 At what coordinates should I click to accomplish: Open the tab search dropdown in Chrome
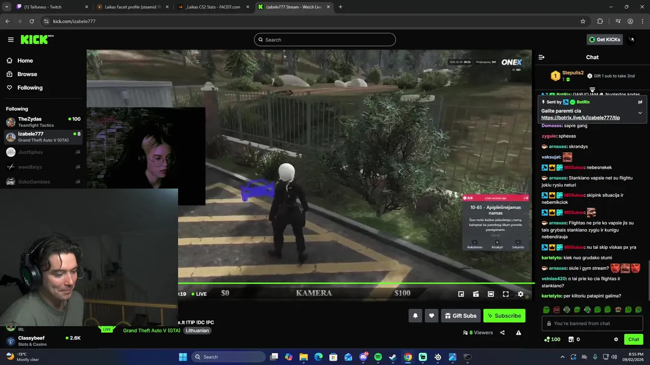[7, 7]
